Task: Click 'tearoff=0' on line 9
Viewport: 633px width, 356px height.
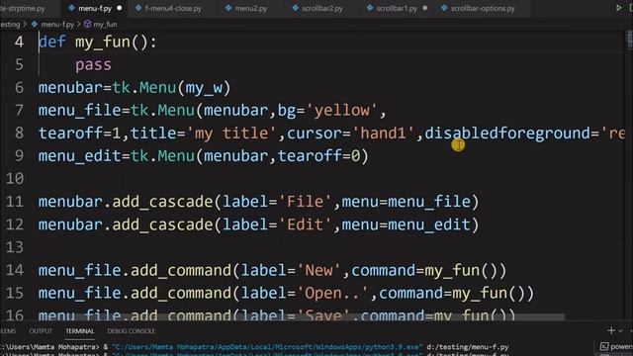Action: (x=318, y=156)
